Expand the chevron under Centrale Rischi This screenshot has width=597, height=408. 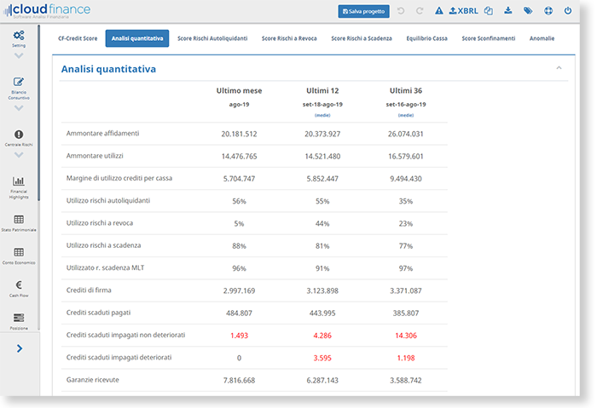19,155
